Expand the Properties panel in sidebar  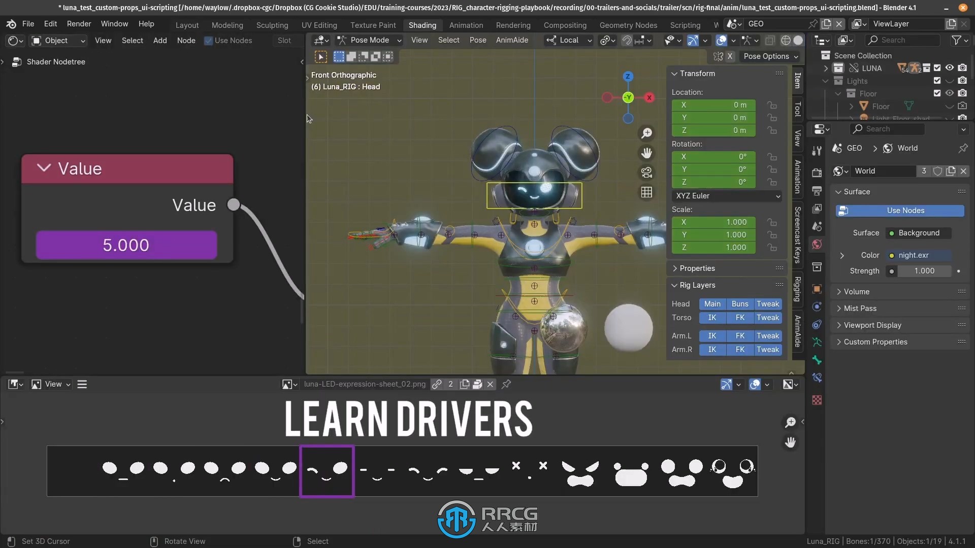pos(727,268)
